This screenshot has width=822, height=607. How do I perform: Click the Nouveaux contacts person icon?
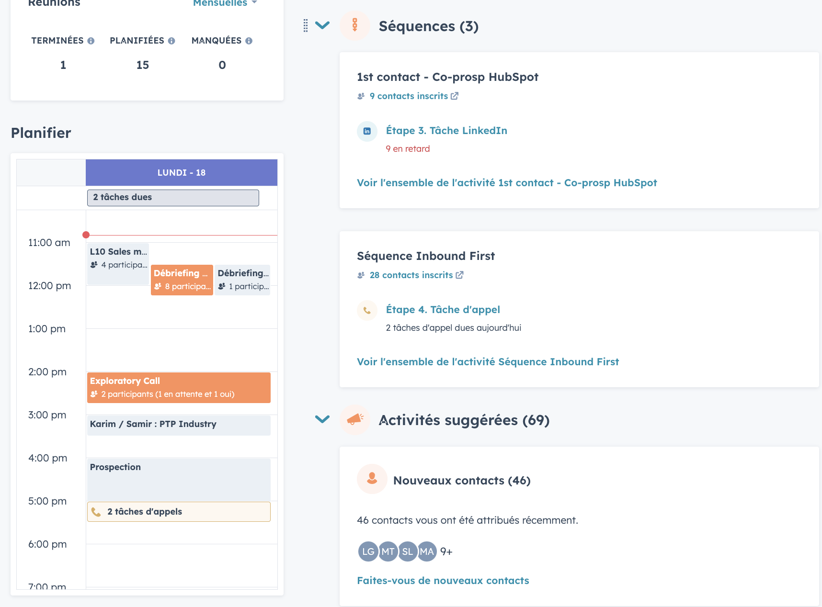[x=372, y=479]
